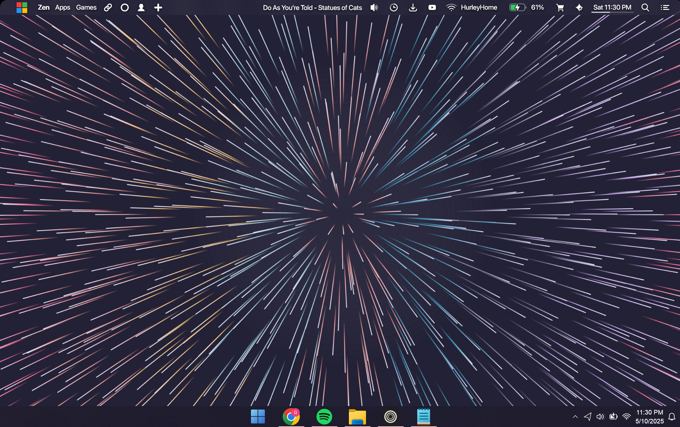The height and width of the screenshot is (427, 680).
Task: Open the taskbar Start button
Action: (x=258, y=416)
